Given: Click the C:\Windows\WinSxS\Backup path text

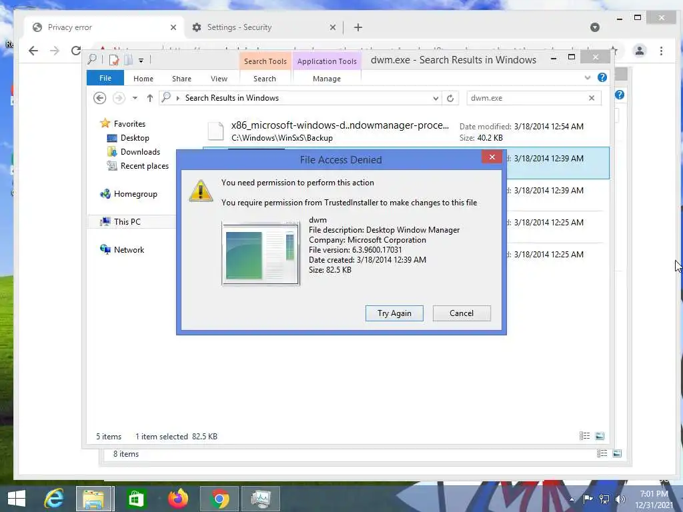Looking at the screenshot, I should (282, 137).
